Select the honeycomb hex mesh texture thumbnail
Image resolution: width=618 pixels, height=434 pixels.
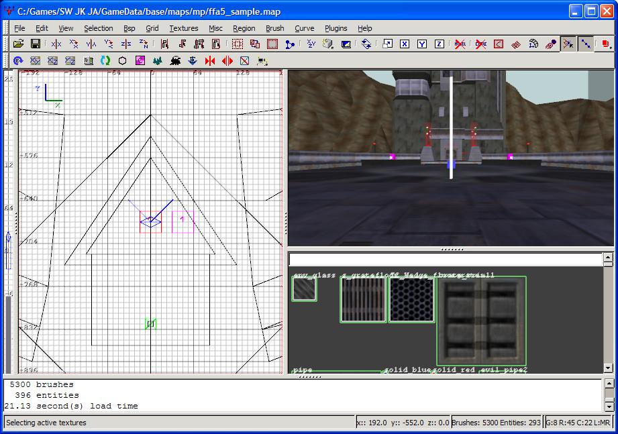coord(411,300)
